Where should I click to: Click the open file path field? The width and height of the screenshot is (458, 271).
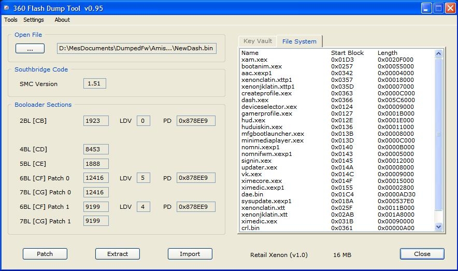137,48
